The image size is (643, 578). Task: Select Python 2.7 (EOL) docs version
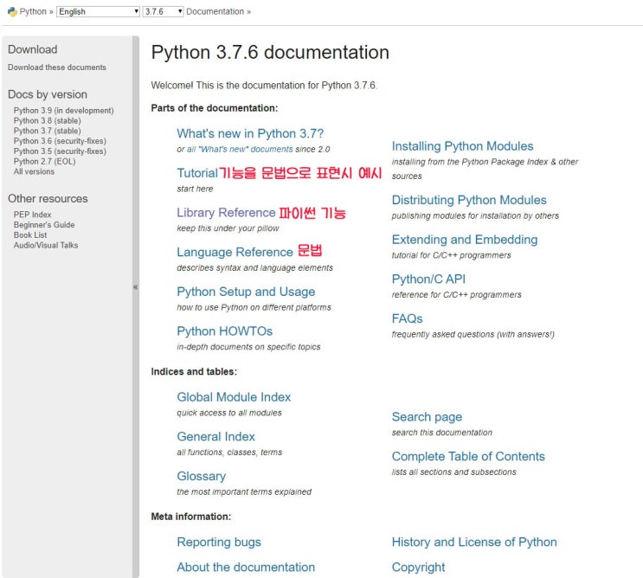45,161
